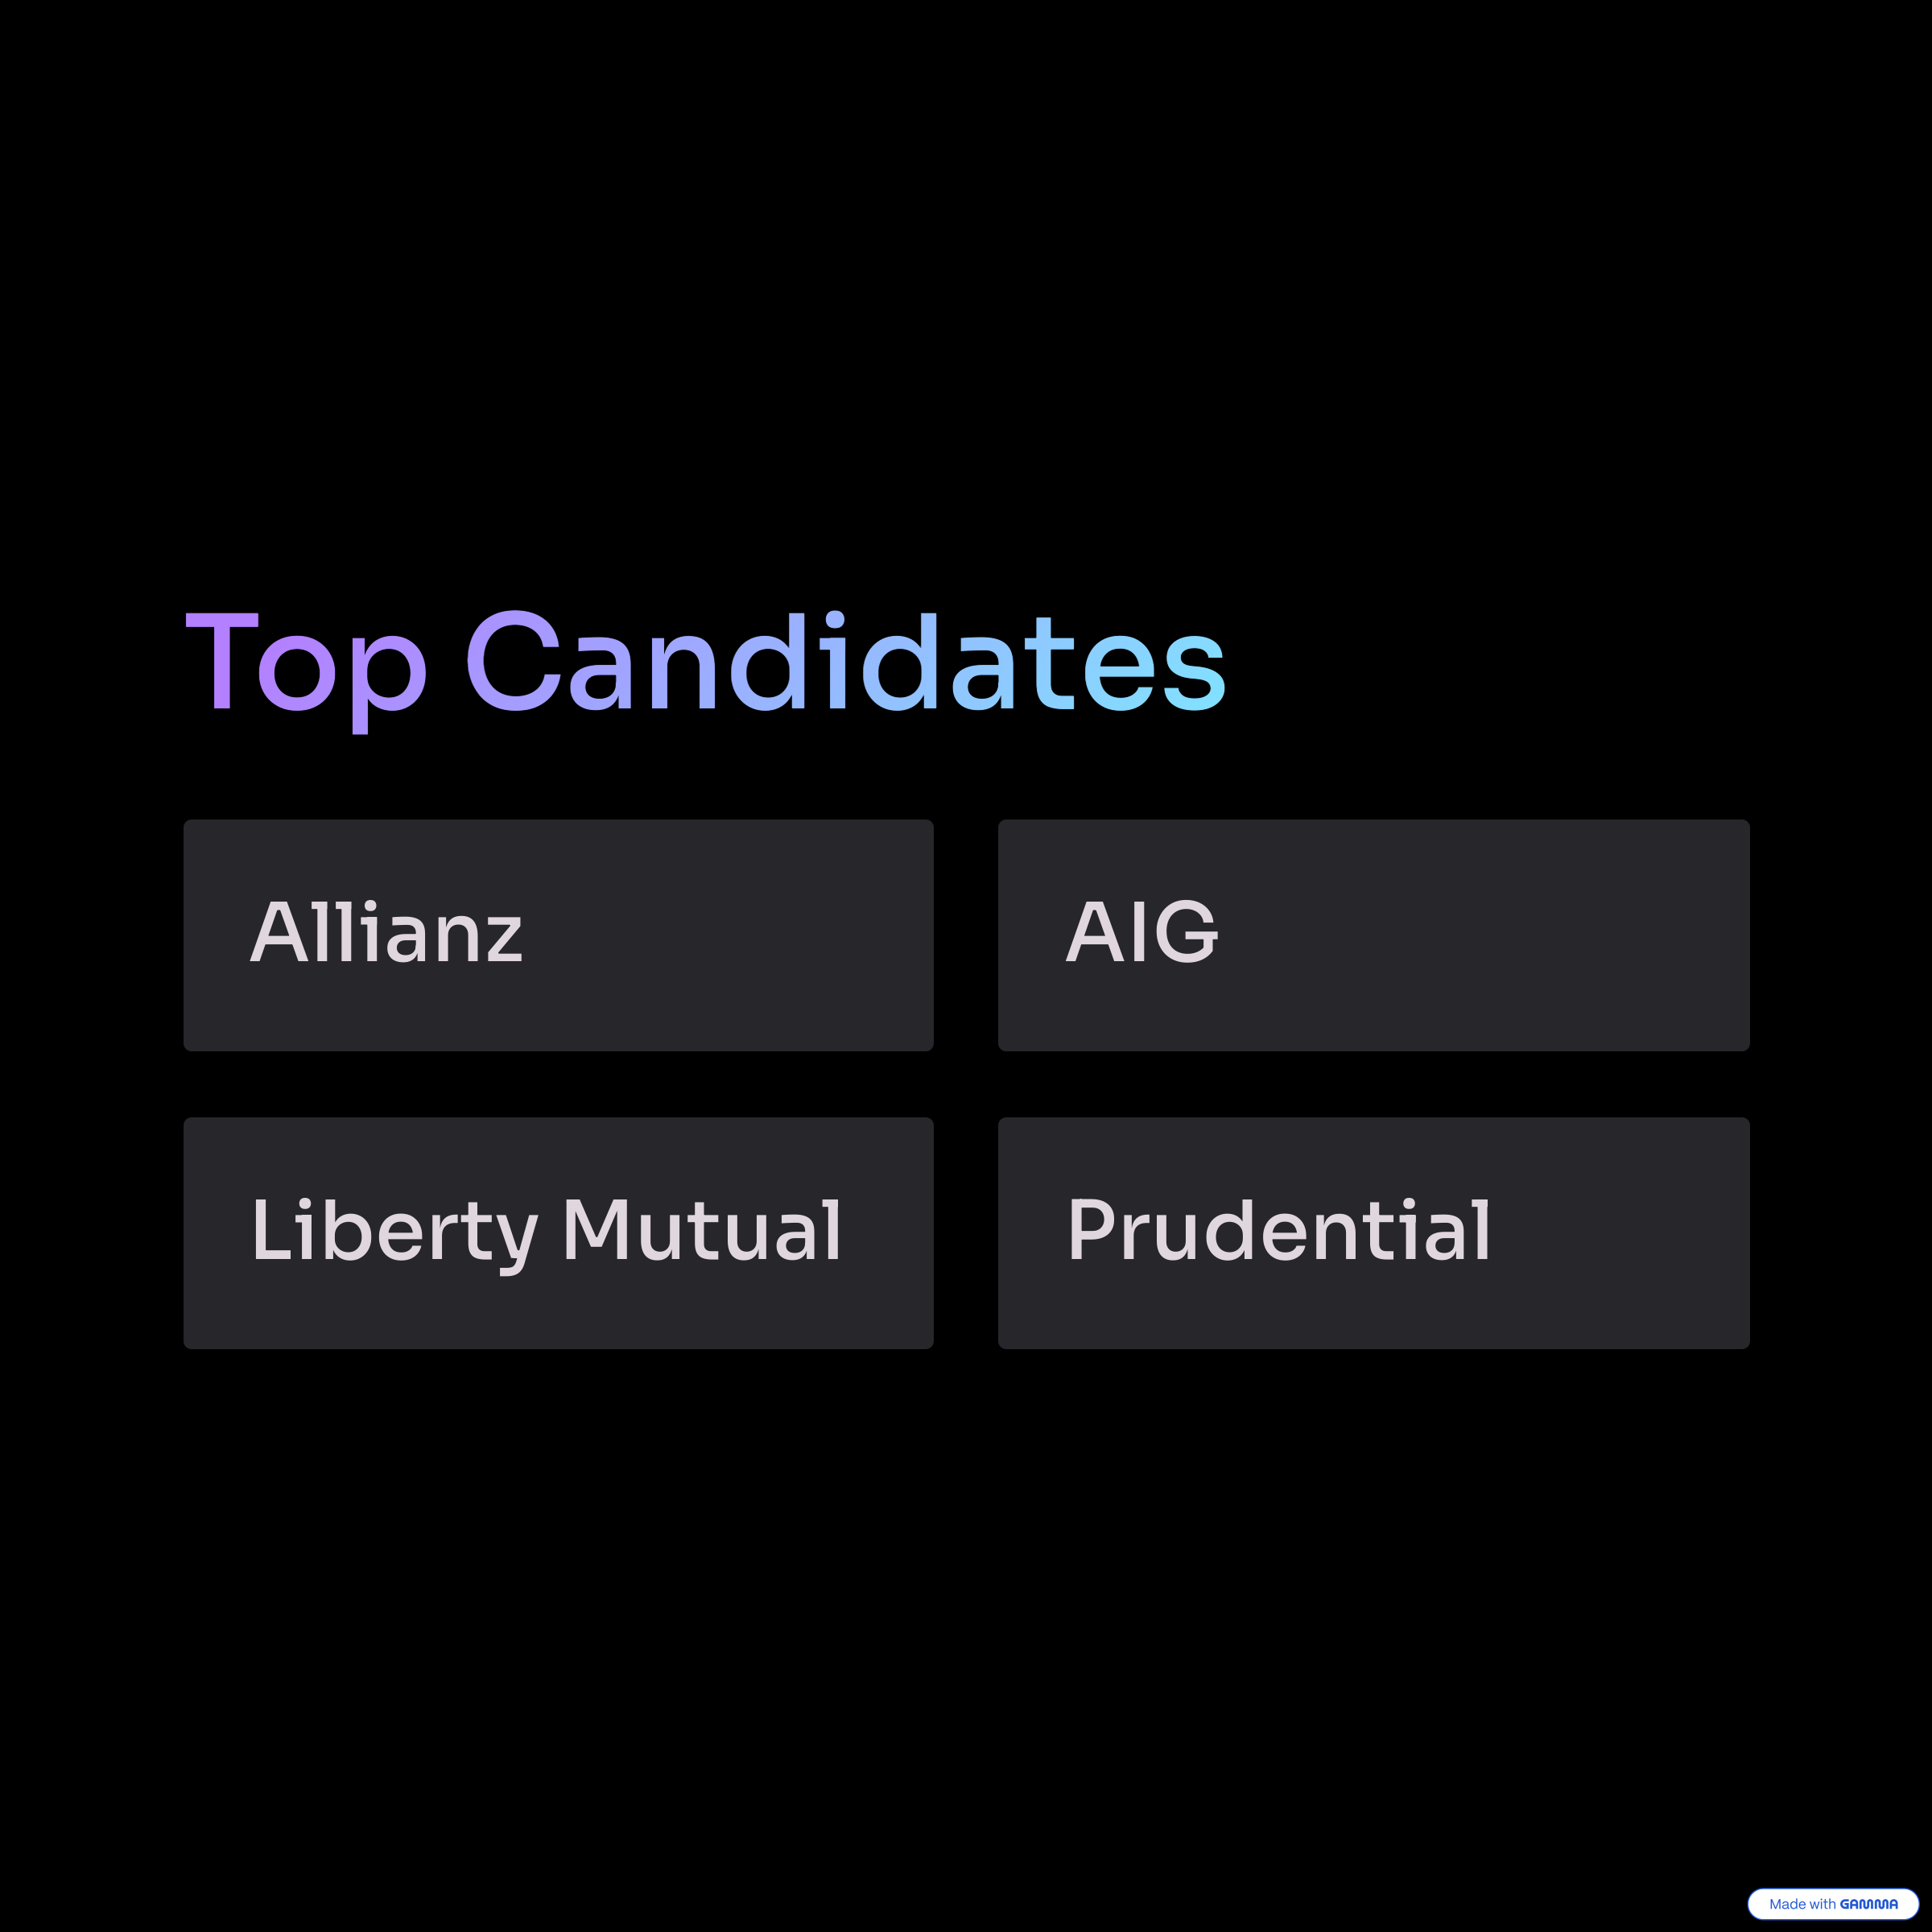Click the Gamma logo in the badge
The width and height of the screenshot is (1932, 1932).
click(1868, 1904)
